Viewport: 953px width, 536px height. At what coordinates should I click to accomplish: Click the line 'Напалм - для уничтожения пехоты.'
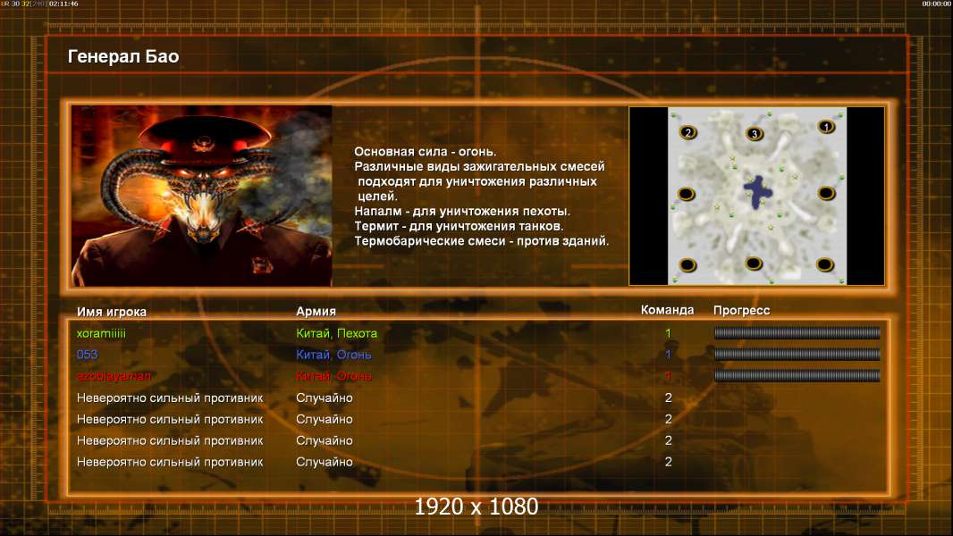coord(462,211)
